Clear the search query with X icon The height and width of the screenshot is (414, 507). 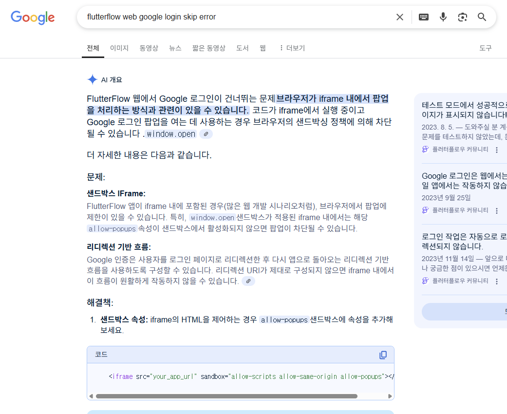(400, 17)
